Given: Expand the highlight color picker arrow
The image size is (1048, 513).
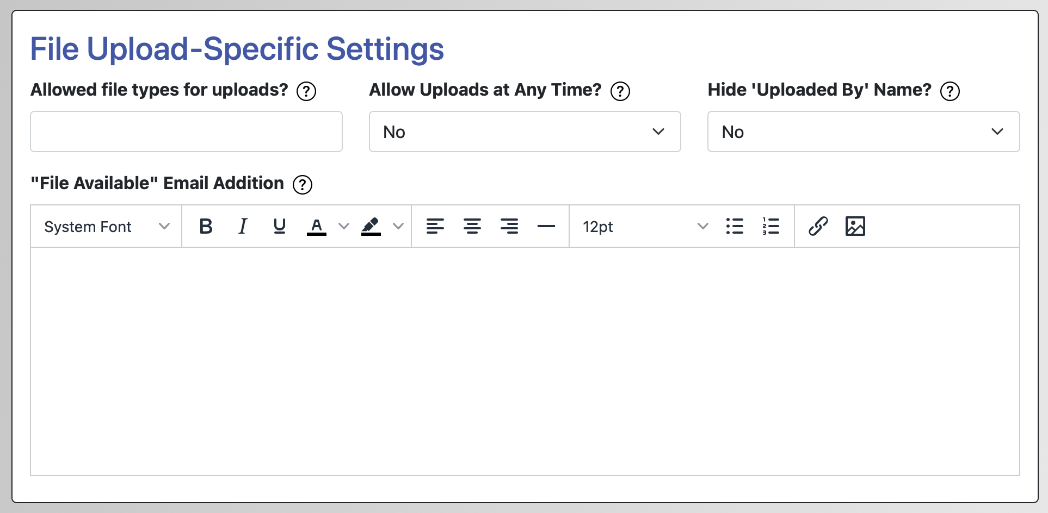Looking at the screenshot, I should (398, 226).
